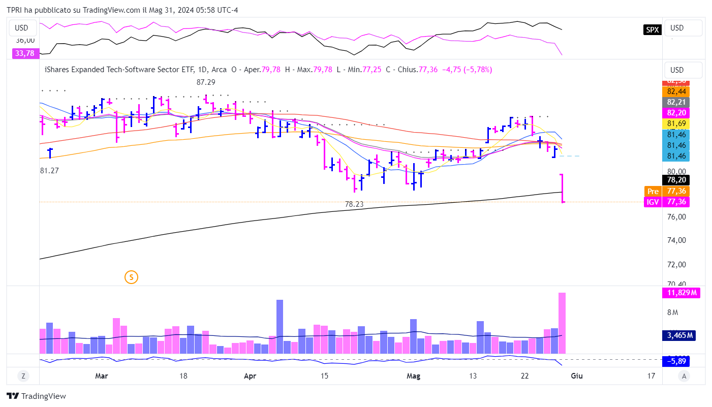
Task: Click the 11,829M volume label
Action: 681,293
